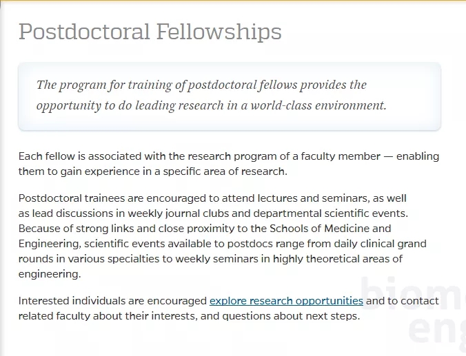The width and height of the screenshot is (466, 356).
Task: Click the word Postdoctoral in page heading
Action: (x=84, y=32)
